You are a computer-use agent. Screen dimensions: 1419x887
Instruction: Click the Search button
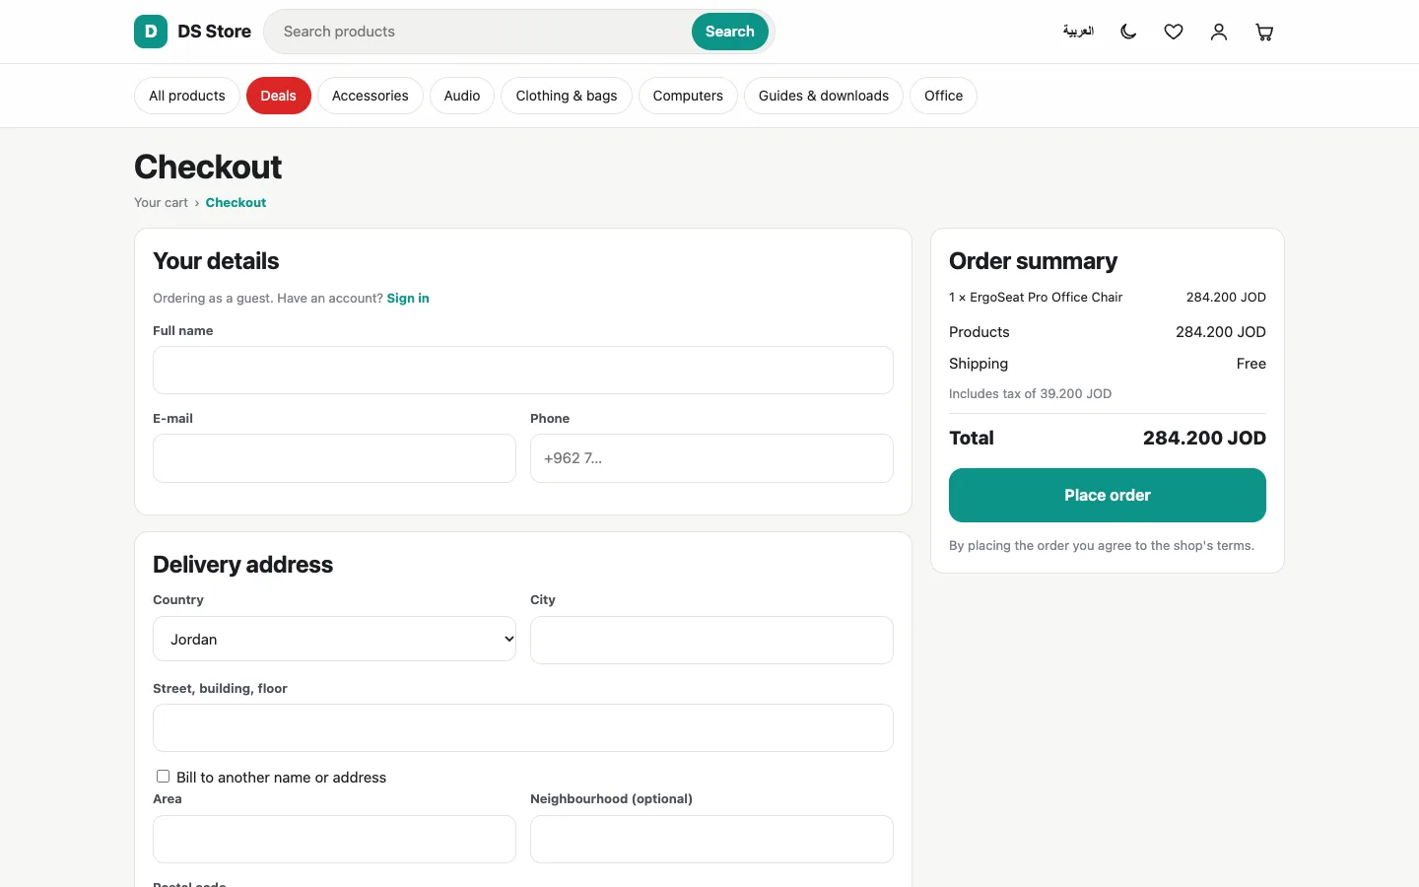pyautogui.click(x=730, y=32)
